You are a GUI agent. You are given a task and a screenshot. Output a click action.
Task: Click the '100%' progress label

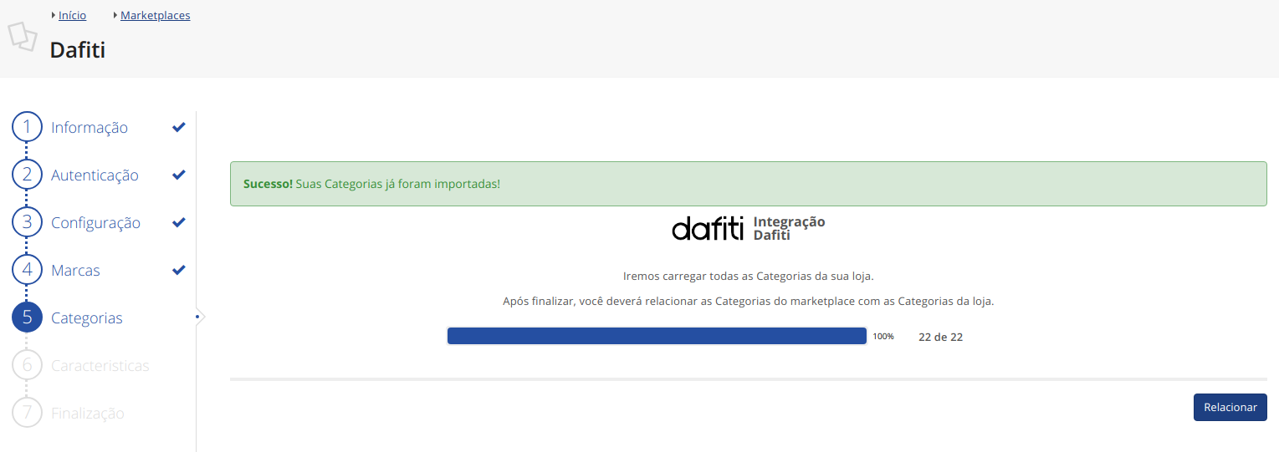[x=883, y=336]
